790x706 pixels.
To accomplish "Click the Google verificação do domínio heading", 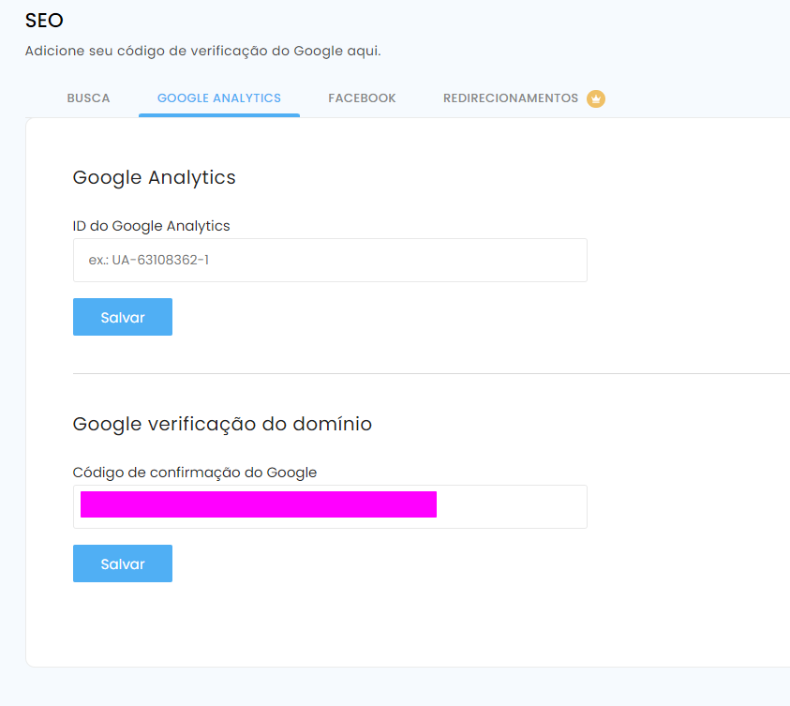I will [222, 425].
